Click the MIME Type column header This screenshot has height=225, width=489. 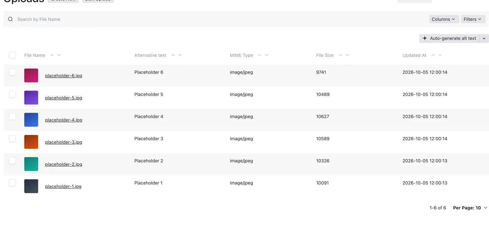241,55
